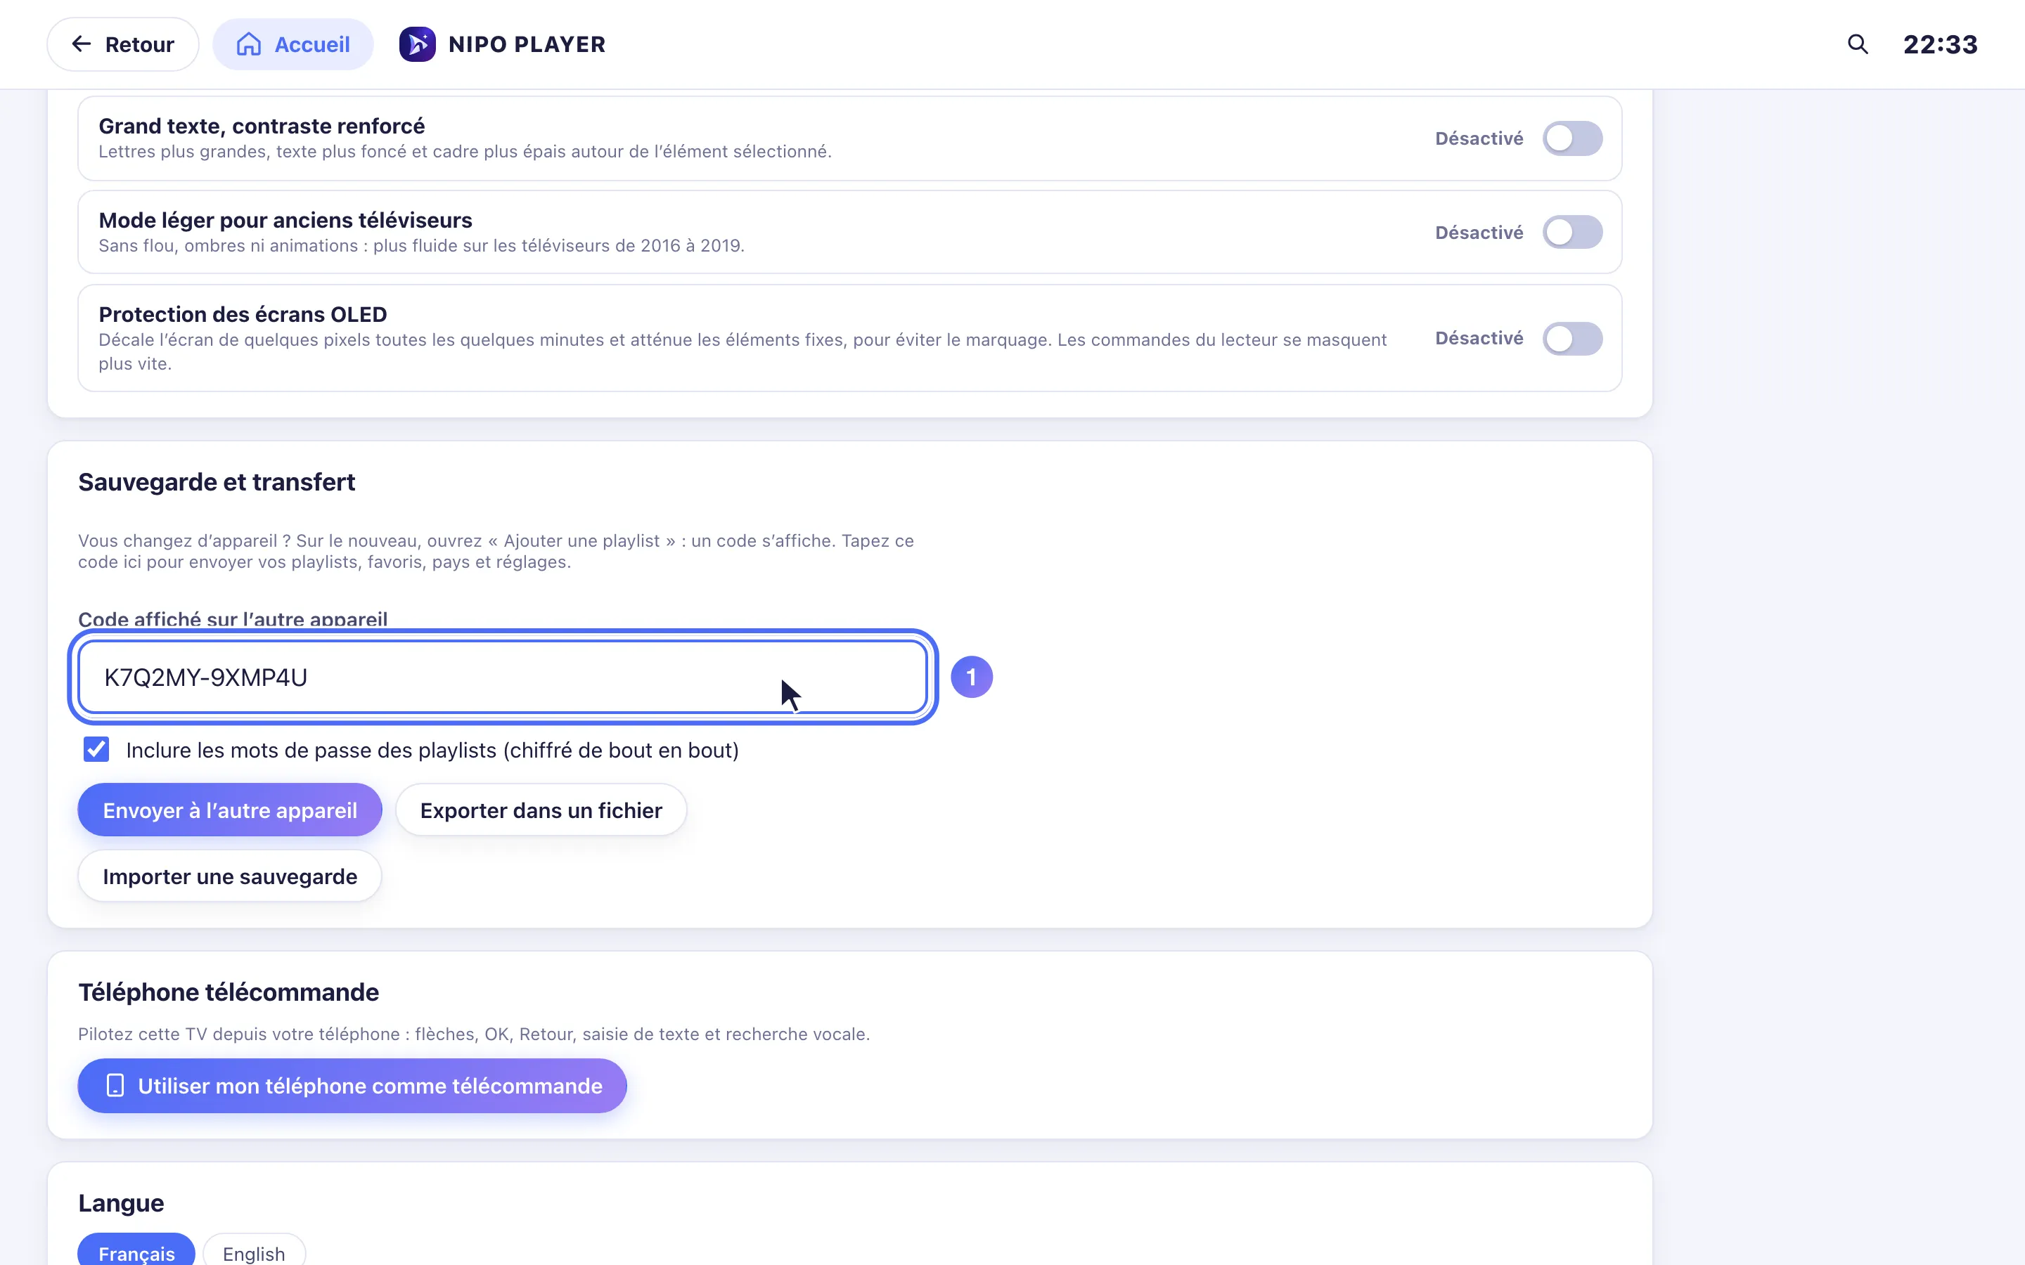Screen dimensions: 2025x1265
Task: Click the Code affiché sur l'autre appareil label
Action: pos(233,619)
